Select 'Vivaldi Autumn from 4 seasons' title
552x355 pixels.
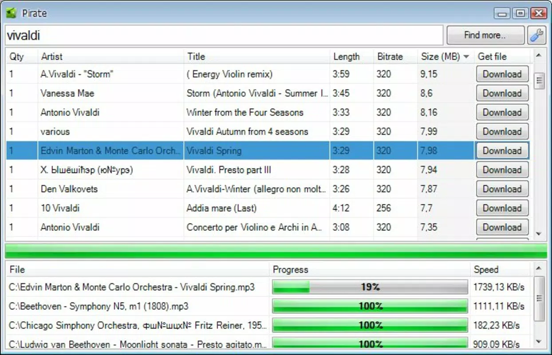[247, 132]
